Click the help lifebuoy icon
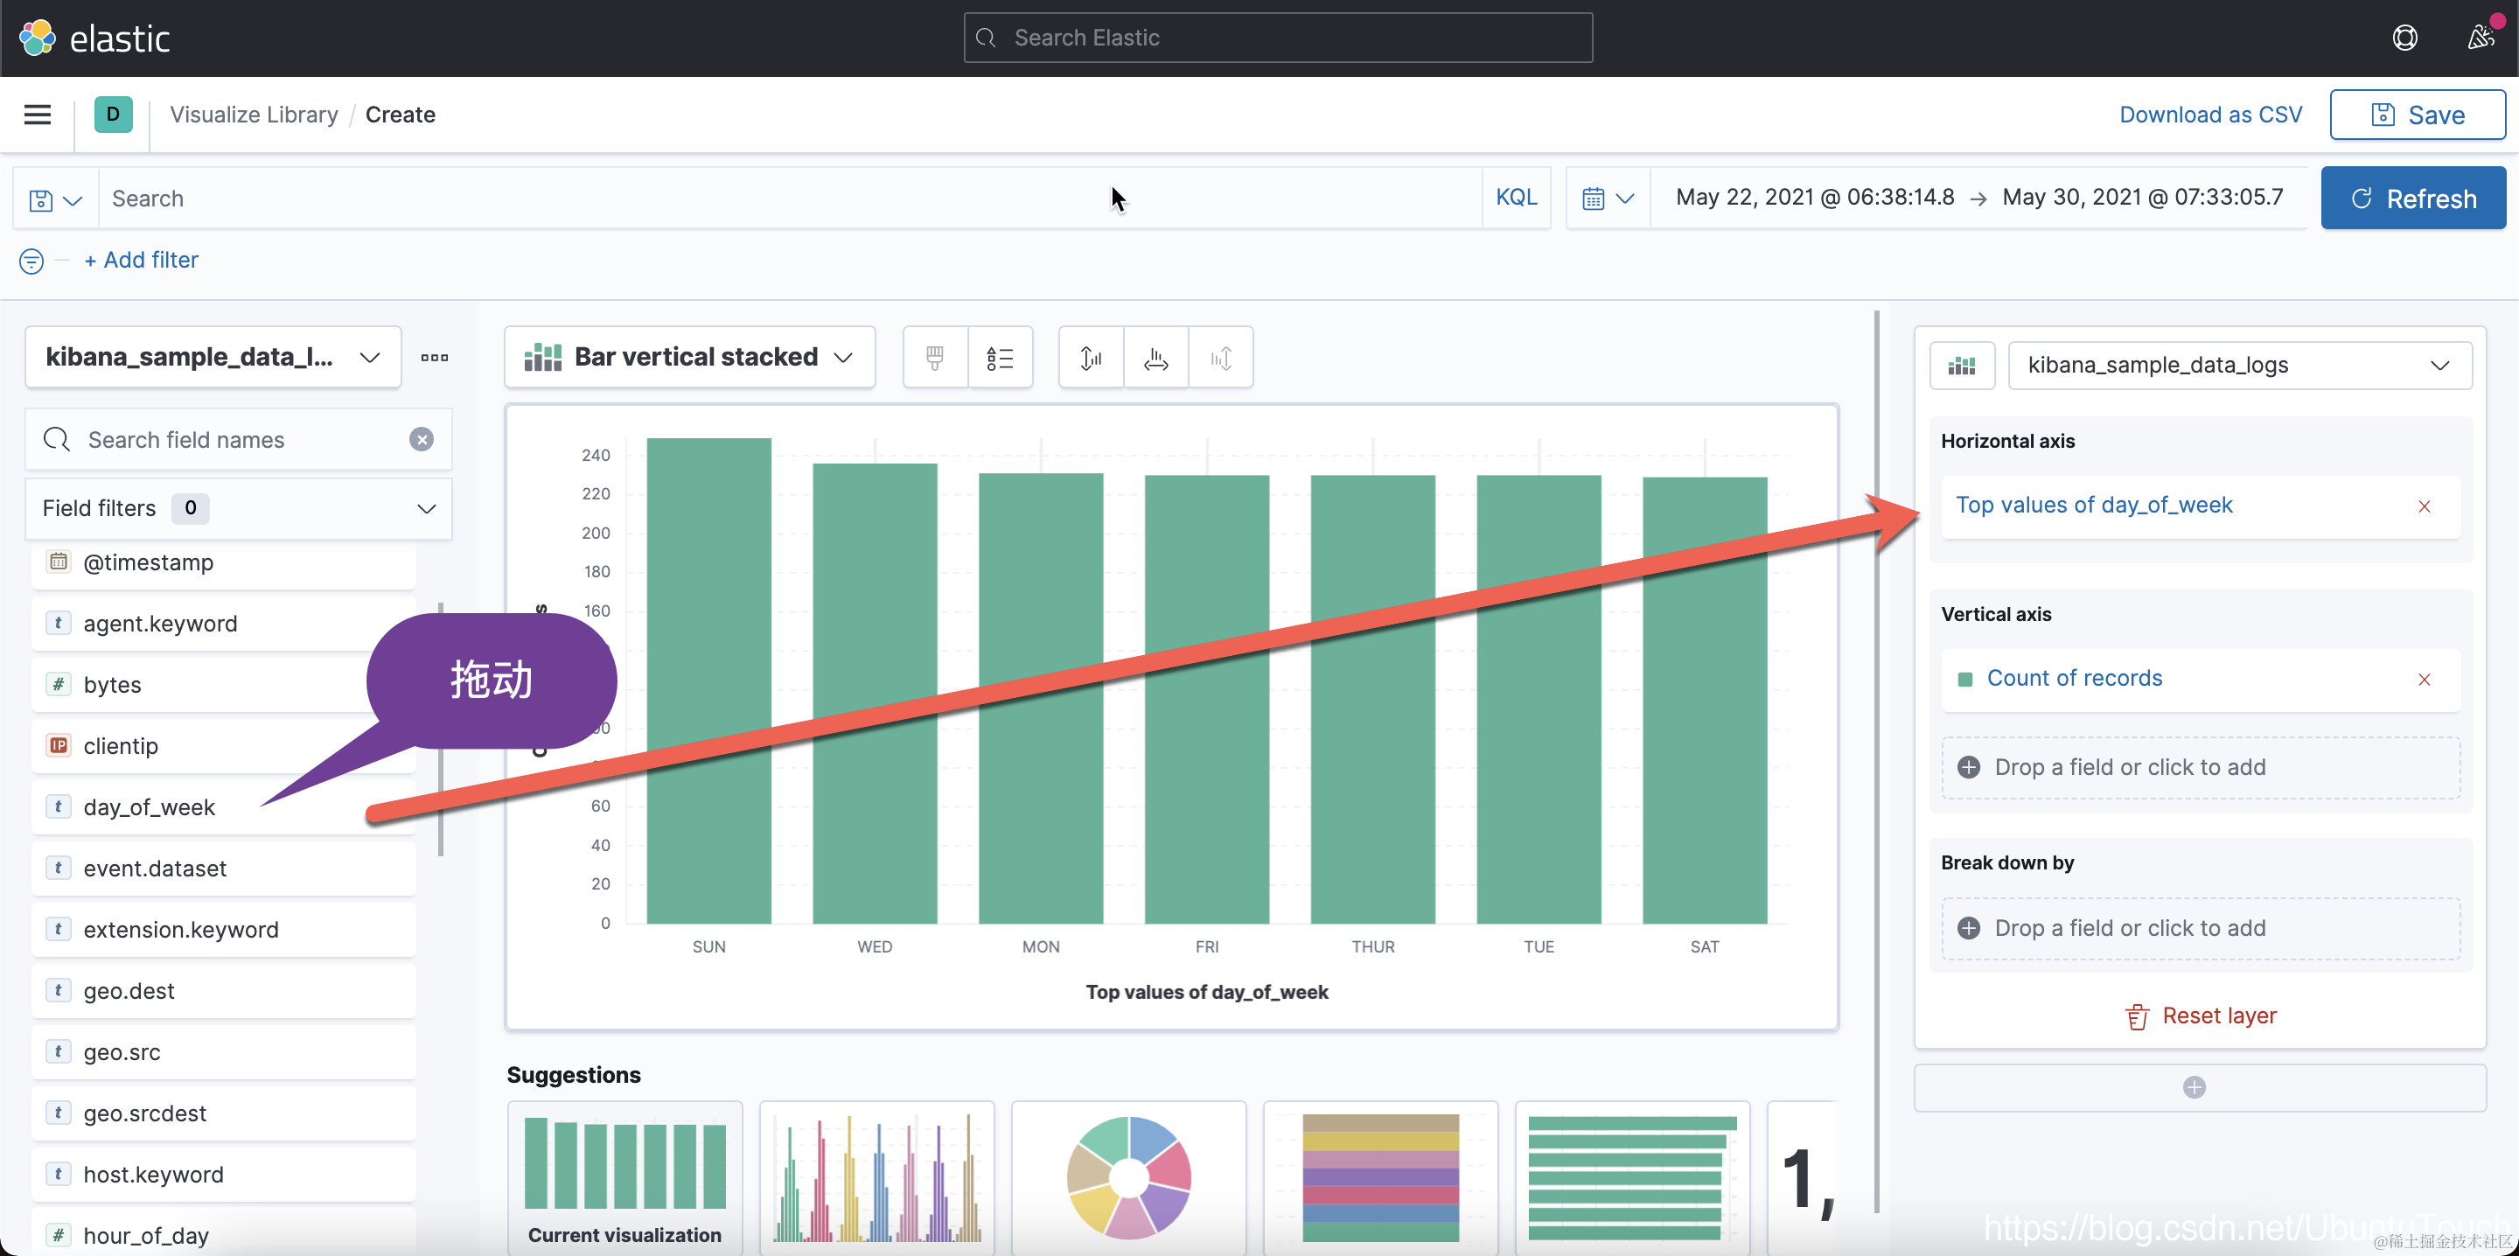Viewport: 2519px width, 1256px height. coord(2404,38)
